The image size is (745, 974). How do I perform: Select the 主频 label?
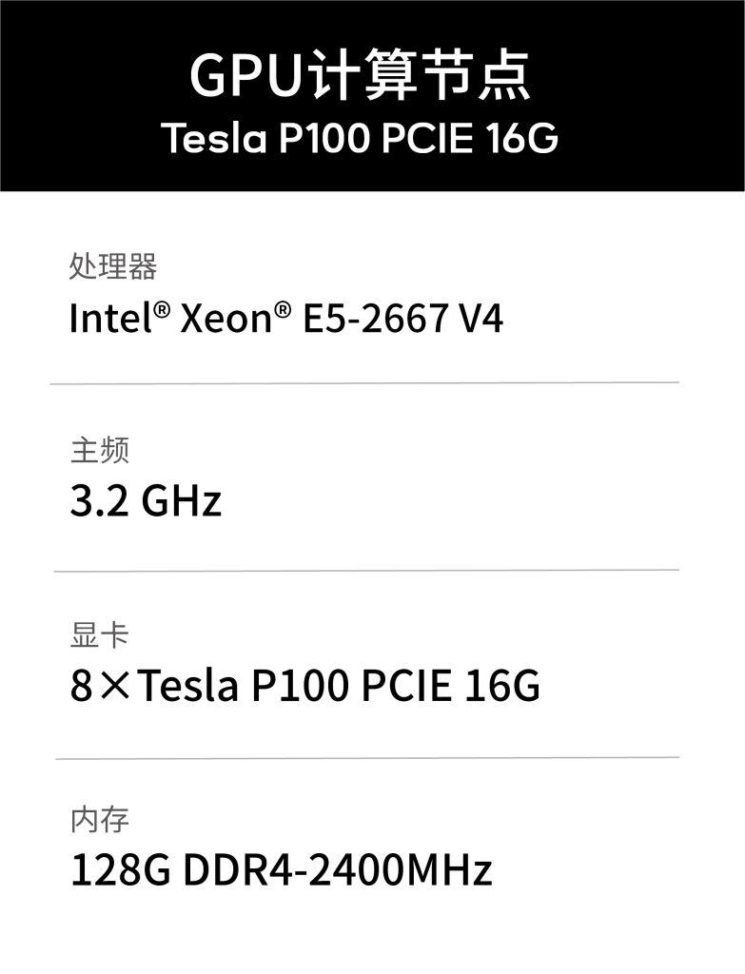click(x=99, y=450)
